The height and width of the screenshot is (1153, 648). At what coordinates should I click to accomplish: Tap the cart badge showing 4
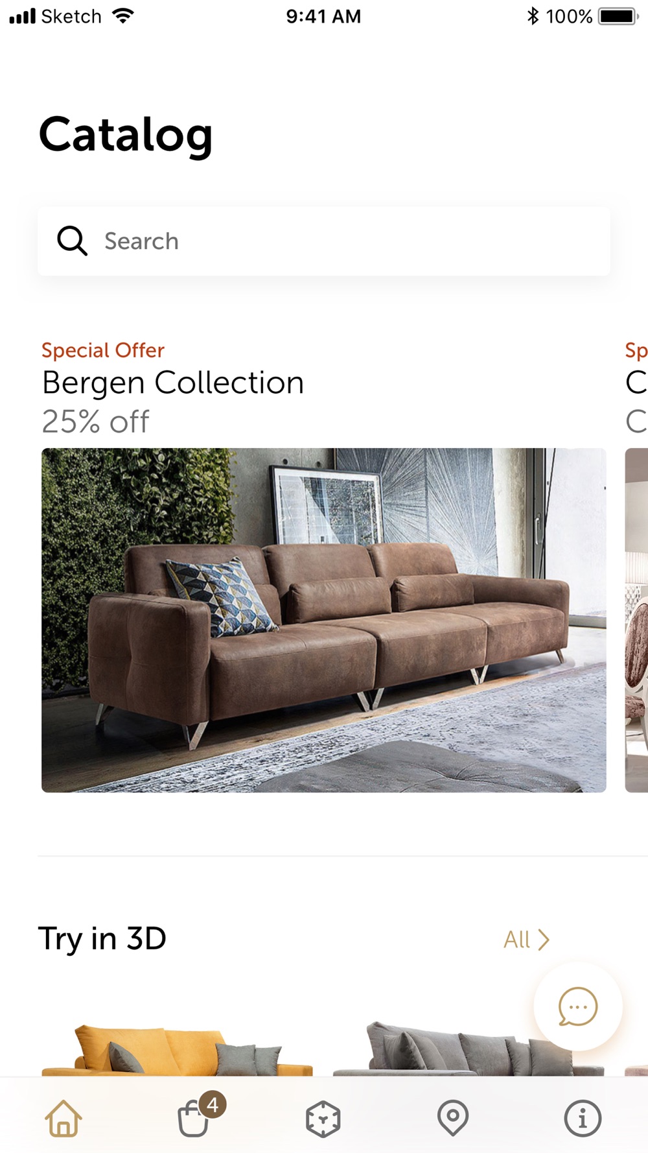[x=213, y=1104]
